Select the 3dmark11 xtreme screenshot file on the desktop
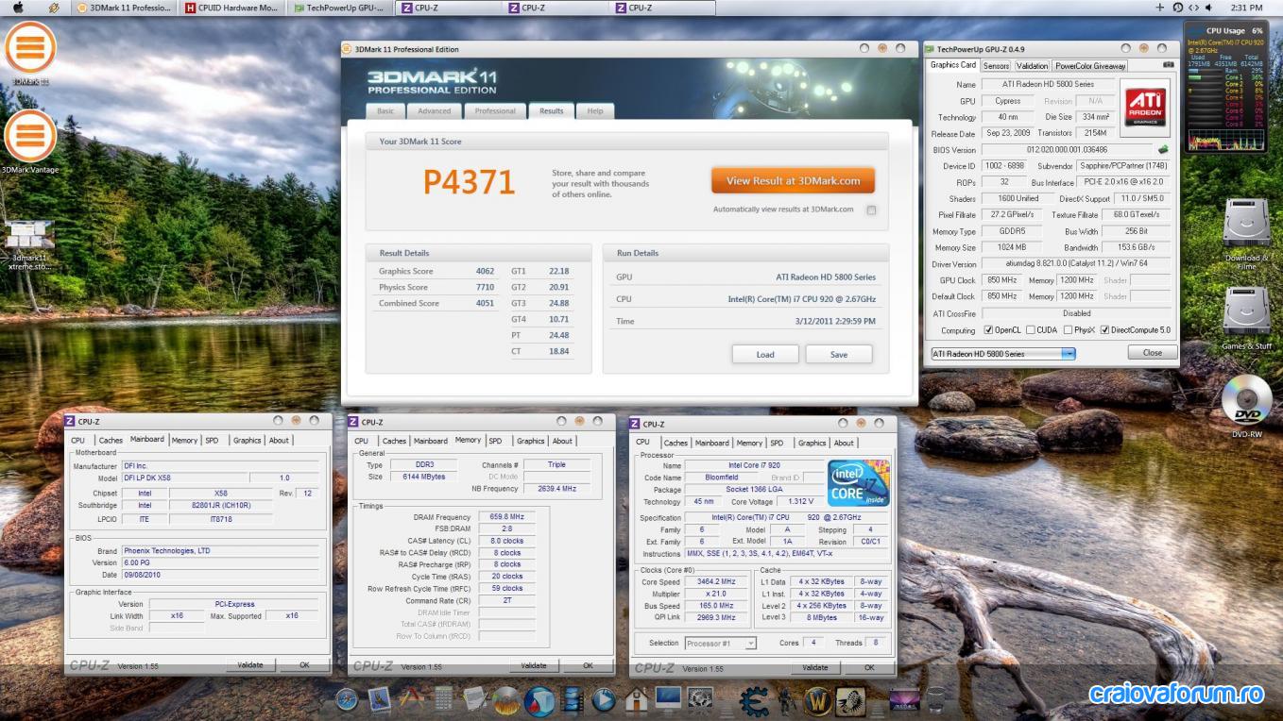This screenshot has height=721, width=1283. click(x=28, y=235)
